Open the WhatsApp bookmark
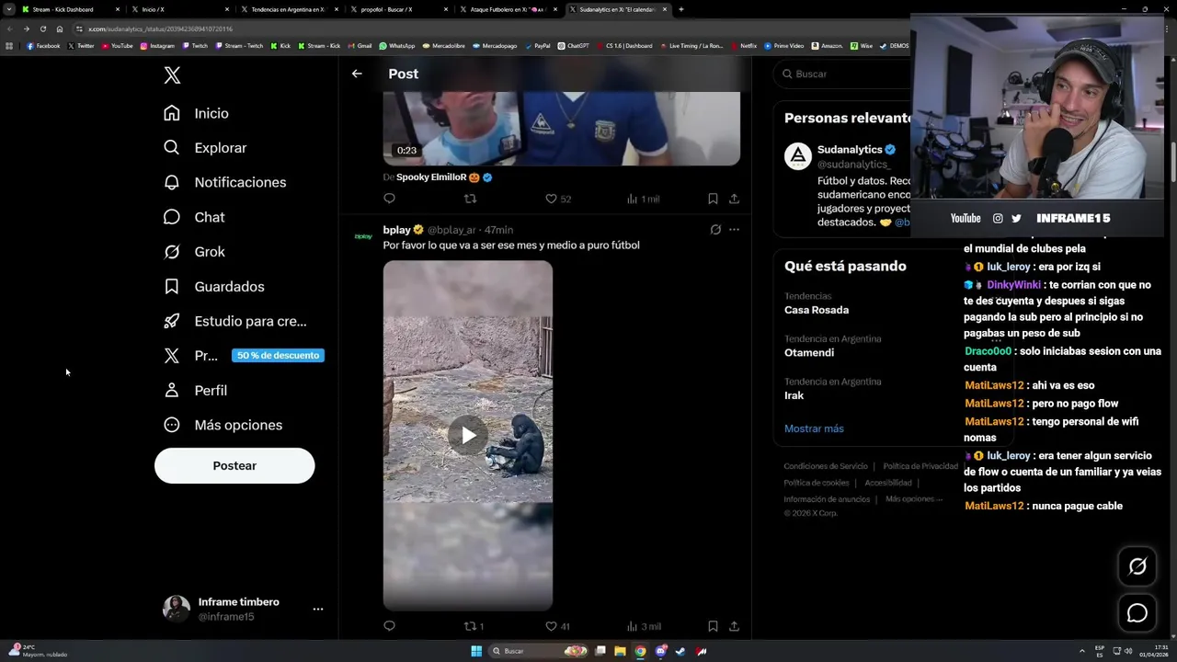 (x=397, y=46)
